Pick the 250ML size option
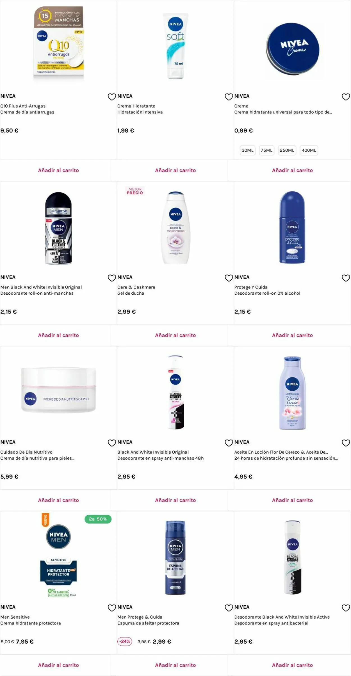351x676 pixels. [287, 150]
